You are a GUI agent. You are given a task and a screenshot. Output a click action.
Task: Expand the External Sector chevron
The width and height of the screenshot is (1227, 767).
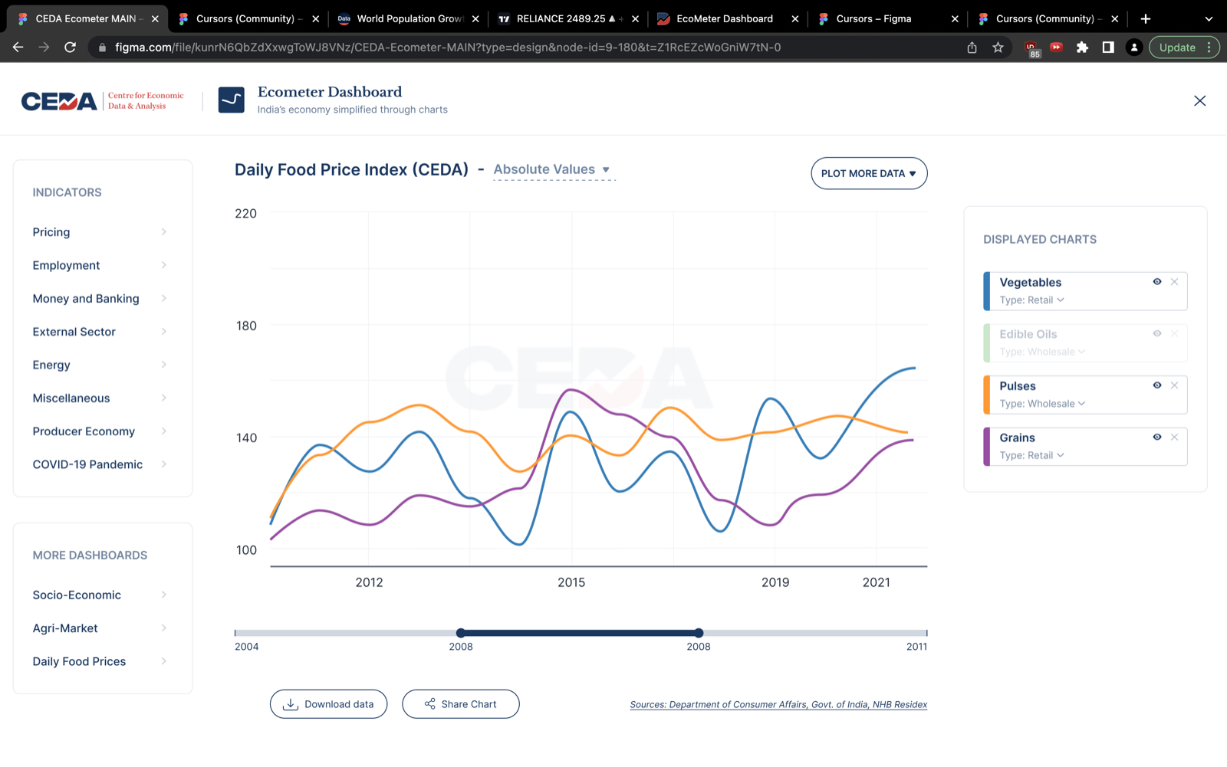[x=163, y=332]
